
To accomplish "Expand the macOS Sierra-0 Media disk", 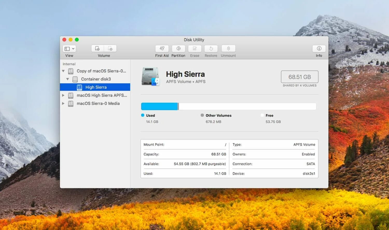I will click(x=63, y=103).
